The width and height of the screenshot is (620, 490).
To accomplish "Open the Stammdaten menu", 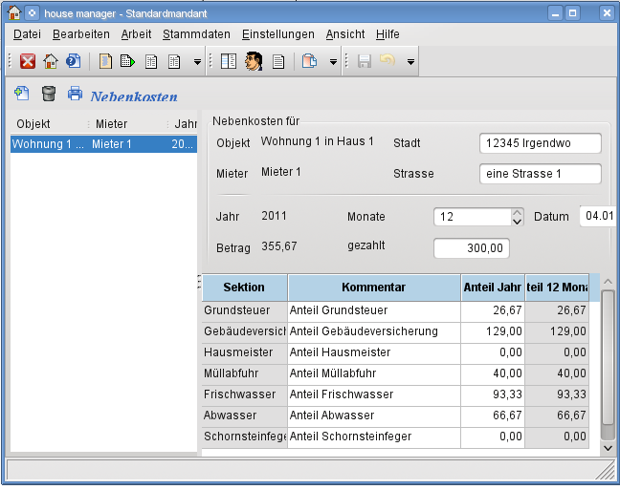I will tap(196, 34).
